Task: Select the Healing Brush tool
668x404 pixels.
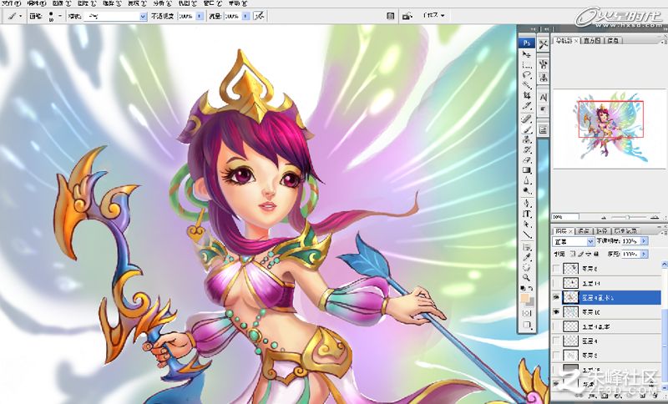Action: click(527, 119)
